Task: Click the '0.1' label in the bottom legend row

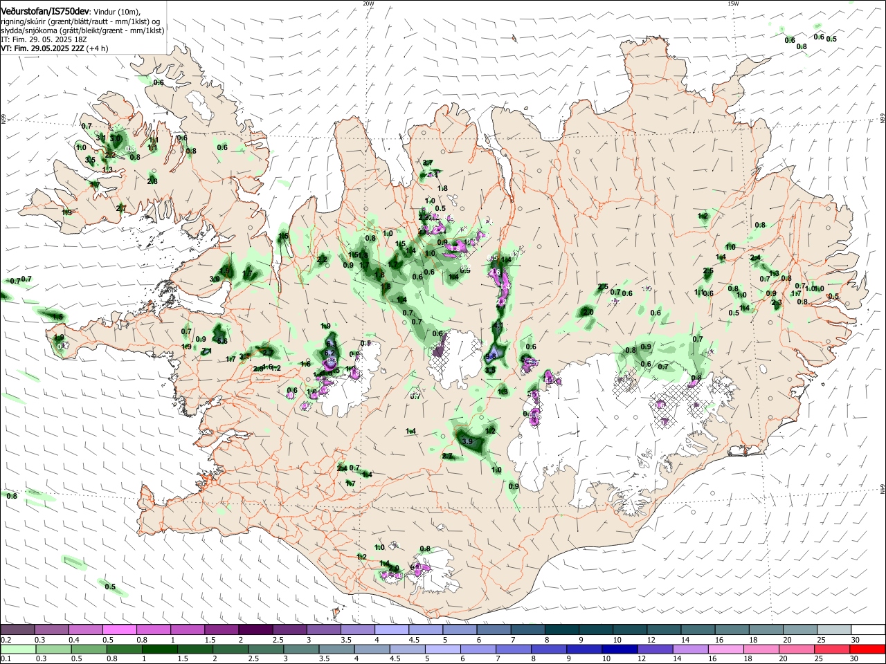Action: [x=6, y=659]
